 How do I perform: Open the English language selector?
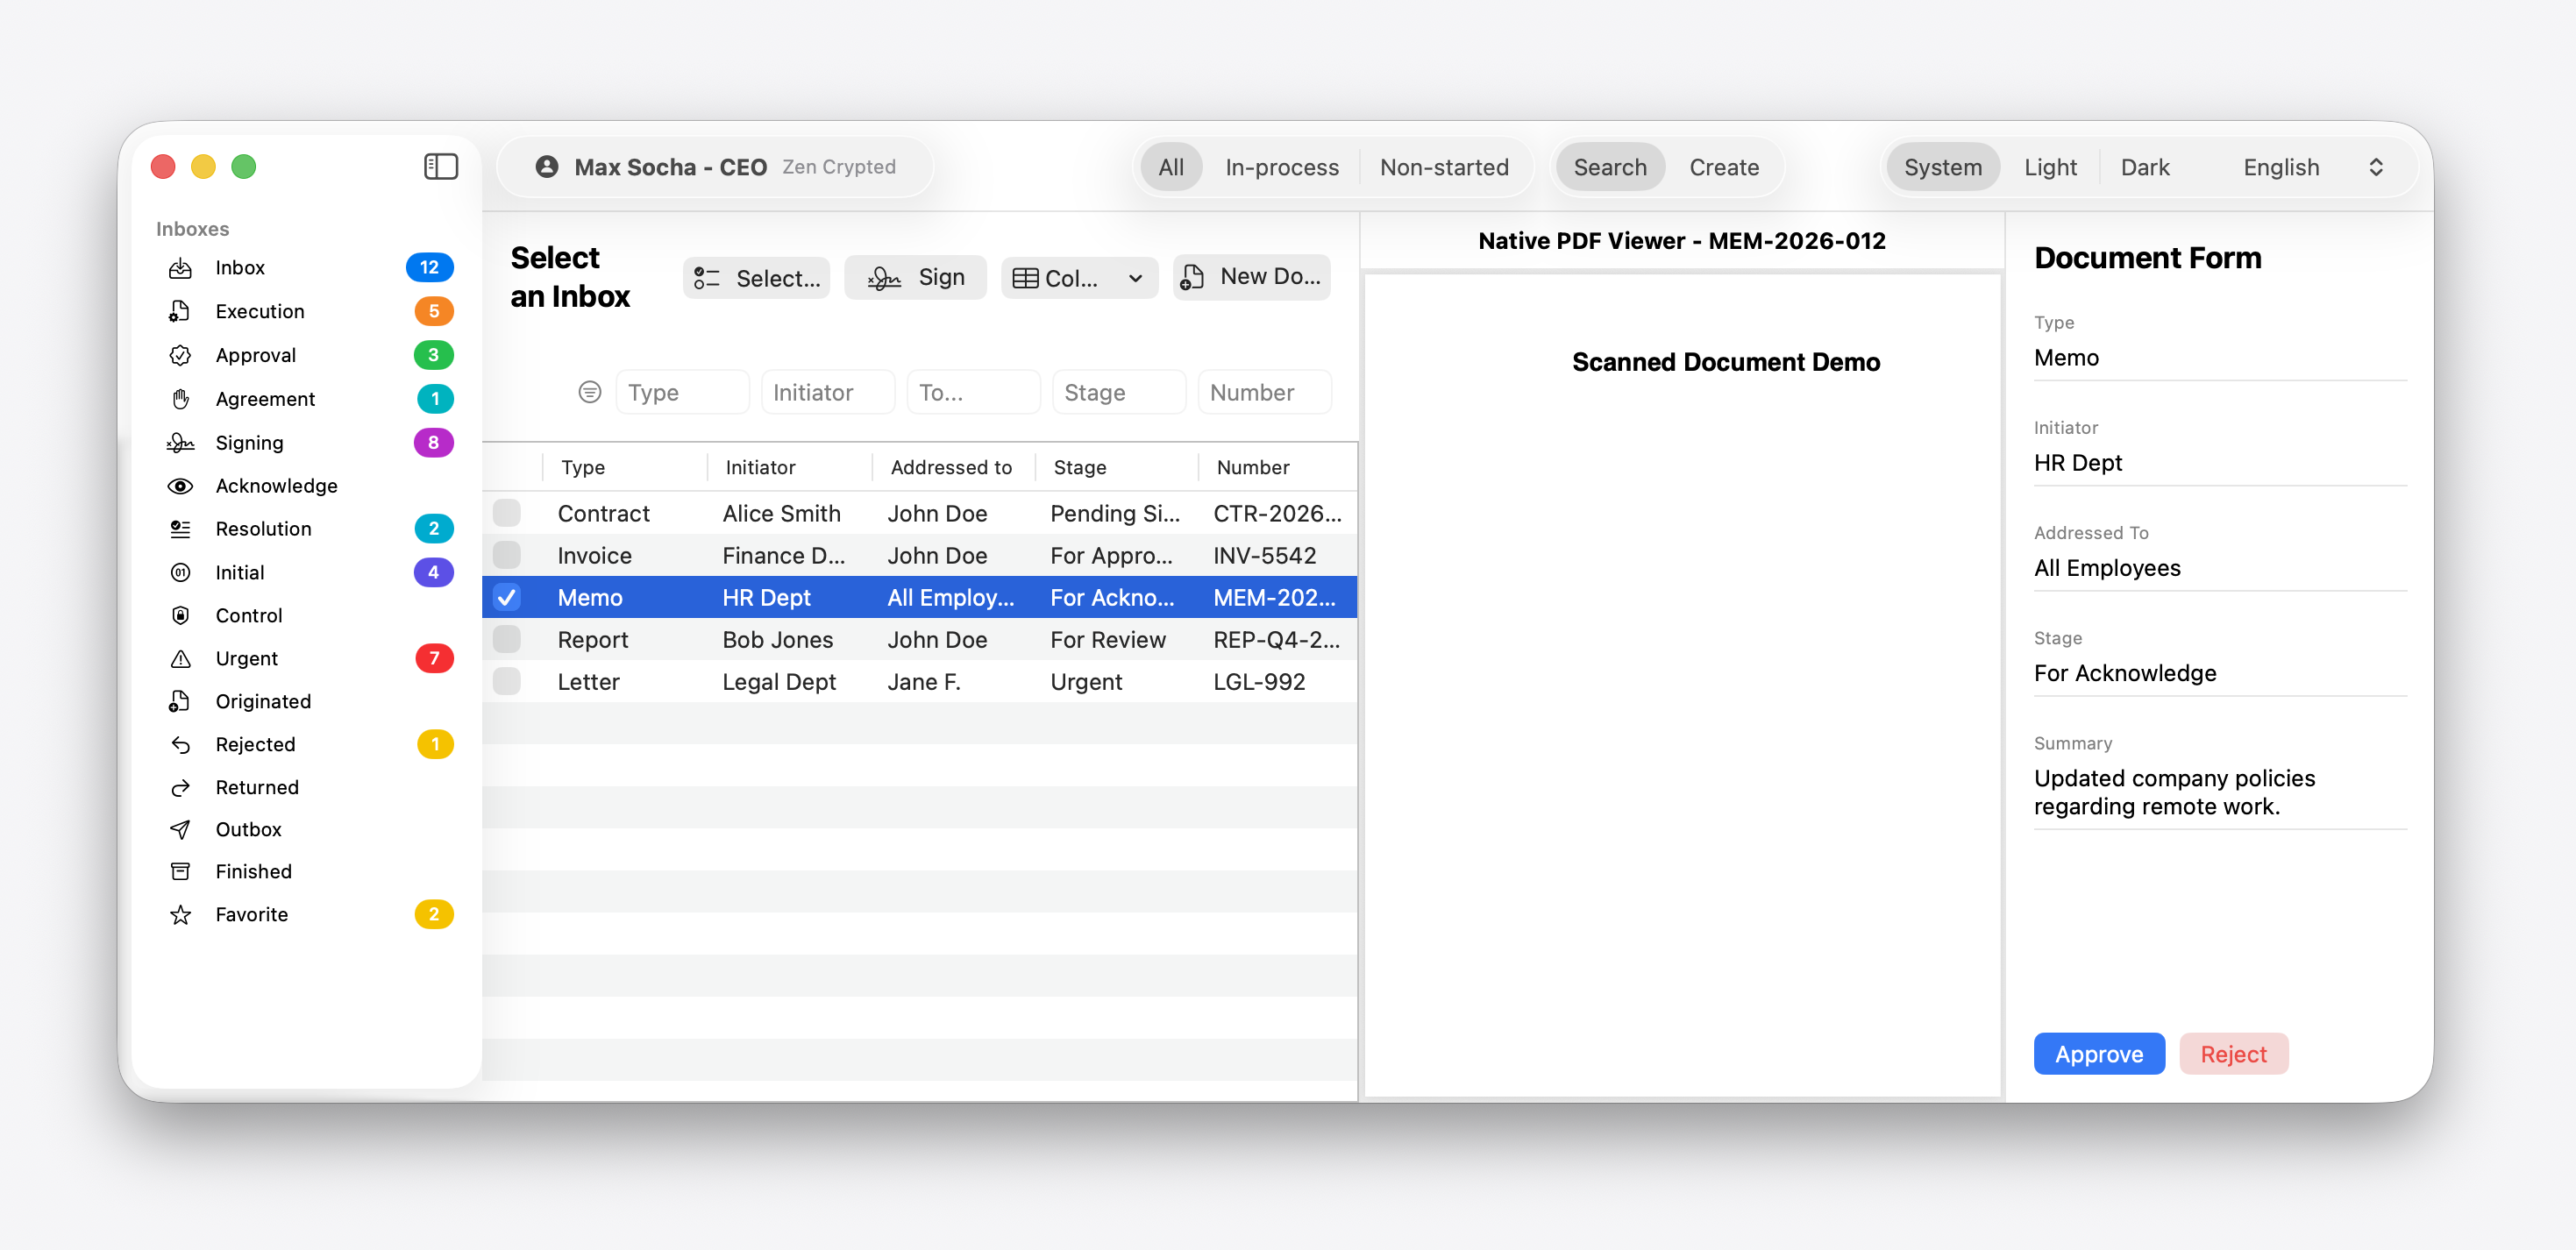pyautogui.click(x=2312, y=167)
